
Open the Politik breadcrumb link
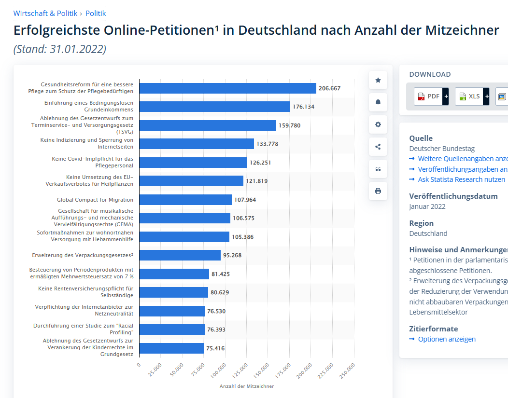tap(96, 14)
